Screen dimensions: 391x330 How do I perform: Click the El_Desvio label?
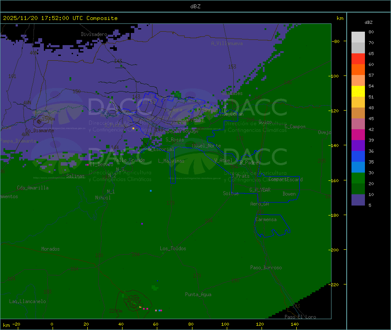coord(101,164)
